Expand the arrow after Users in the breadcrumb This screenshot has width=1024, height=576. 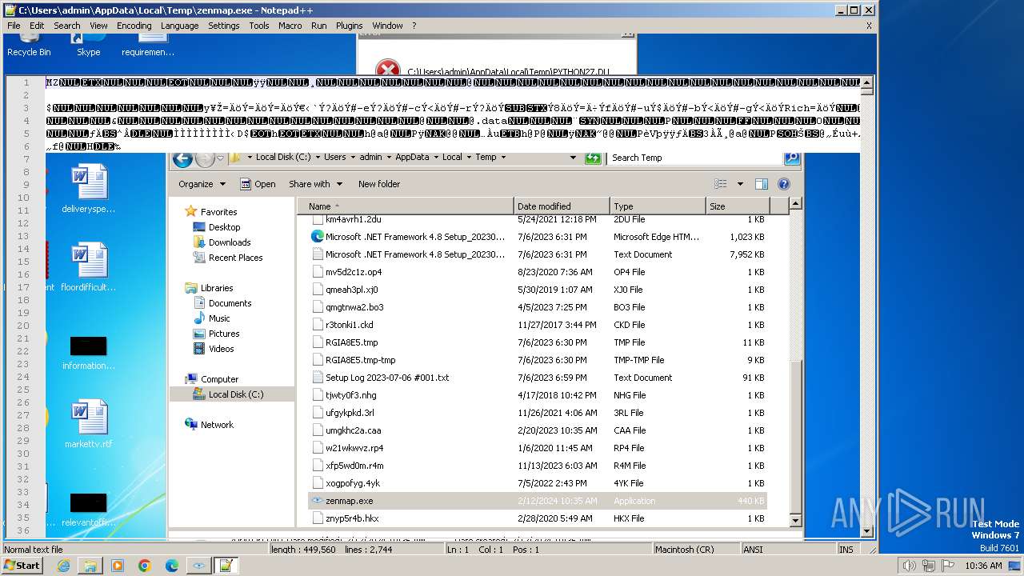tap(353, 158)
